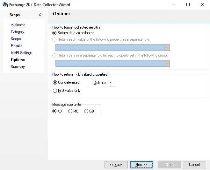Select the Options step
Image resolution: width=210 pixels, height=170 pixels.
pyautogui.click(x=18, y=60)
